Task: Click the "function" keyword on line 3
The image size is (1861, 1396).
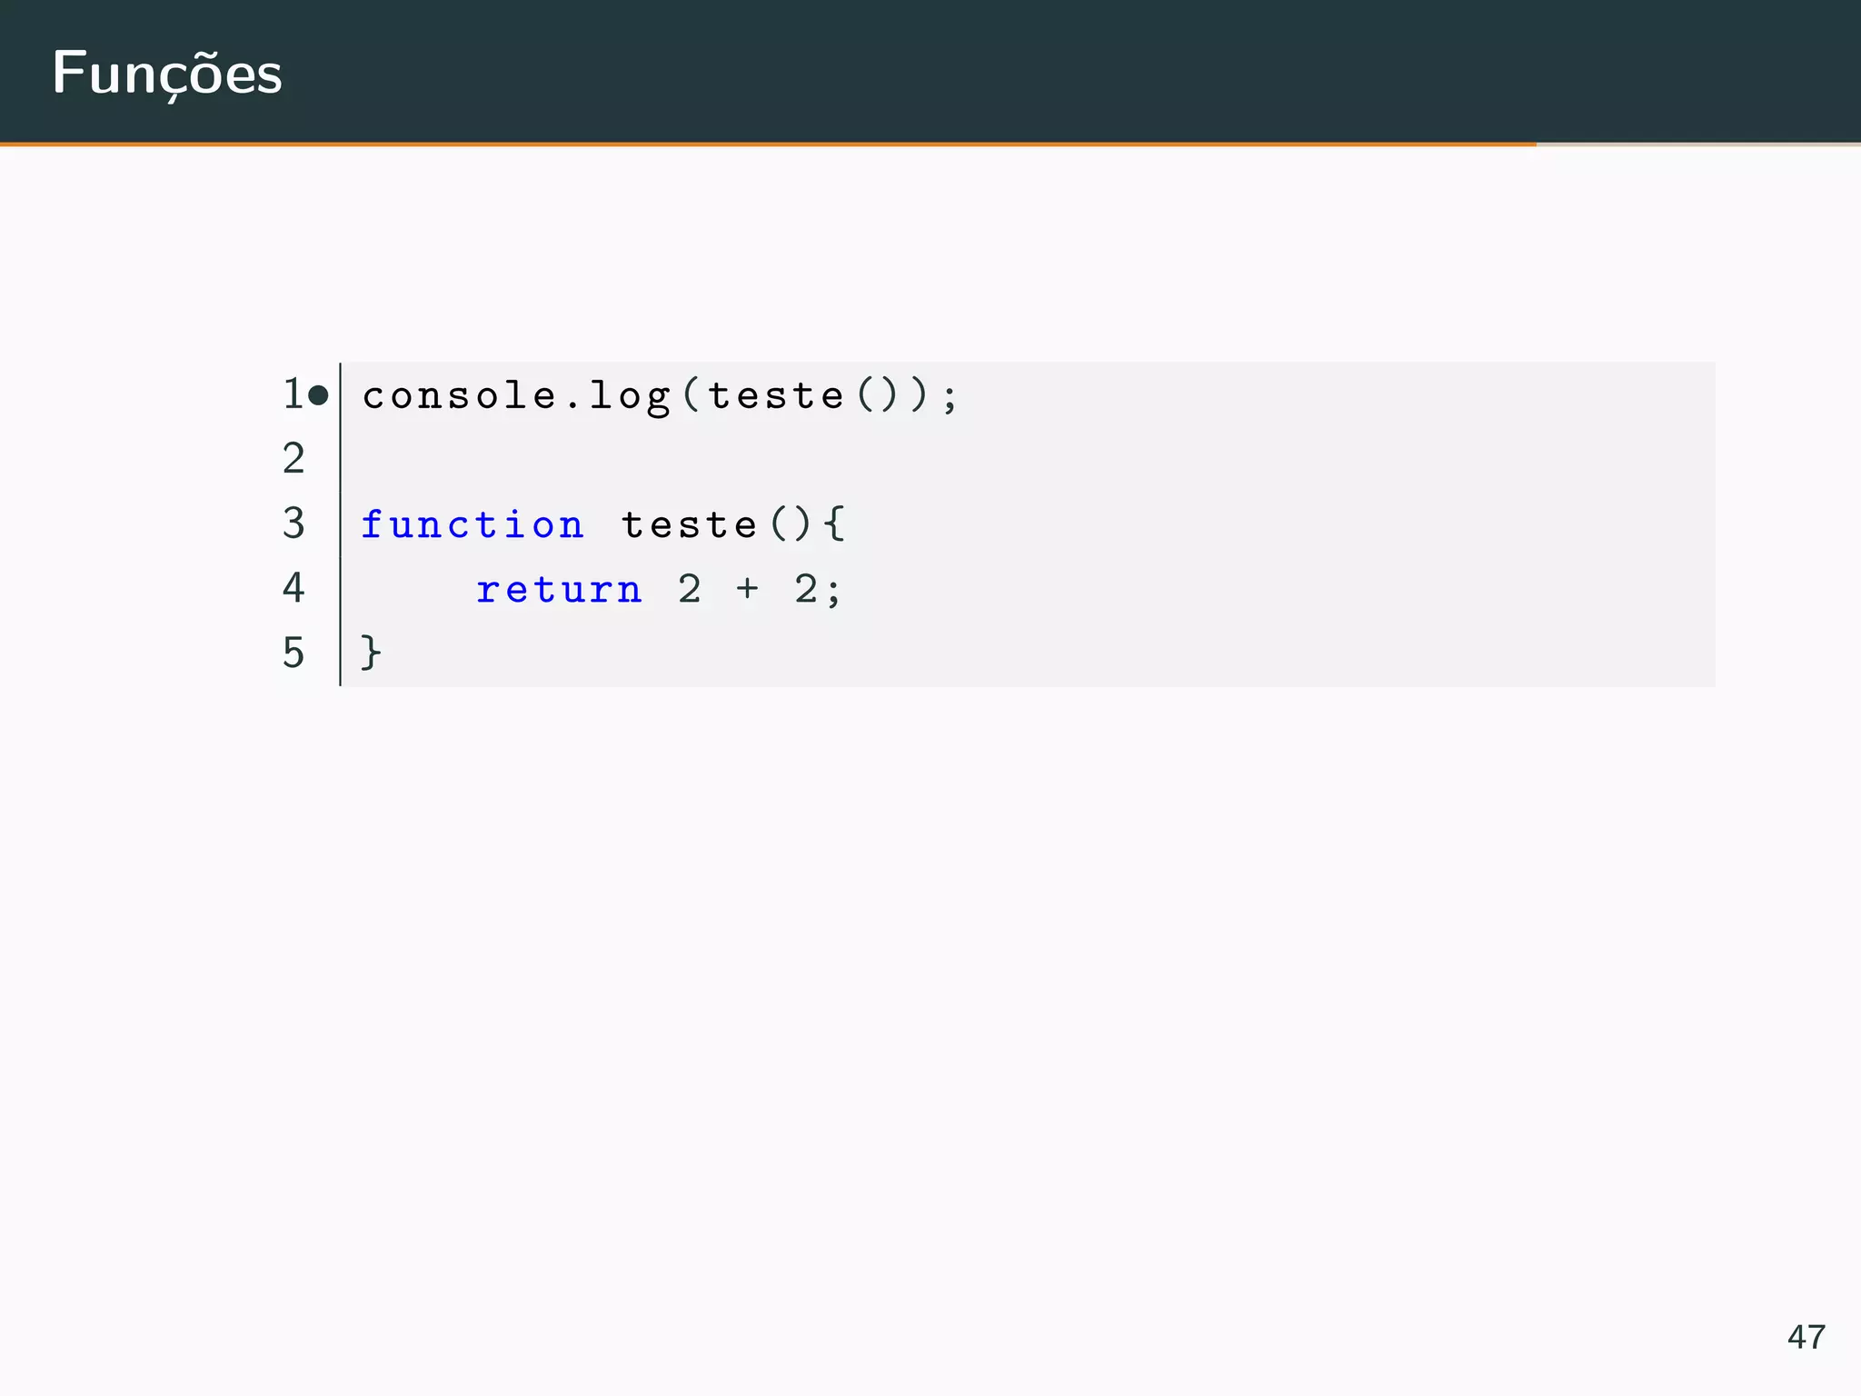Action: point(473,524)
